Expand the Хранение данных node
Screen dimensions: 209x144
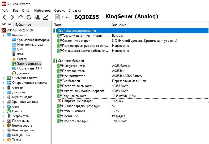(3, 102)
